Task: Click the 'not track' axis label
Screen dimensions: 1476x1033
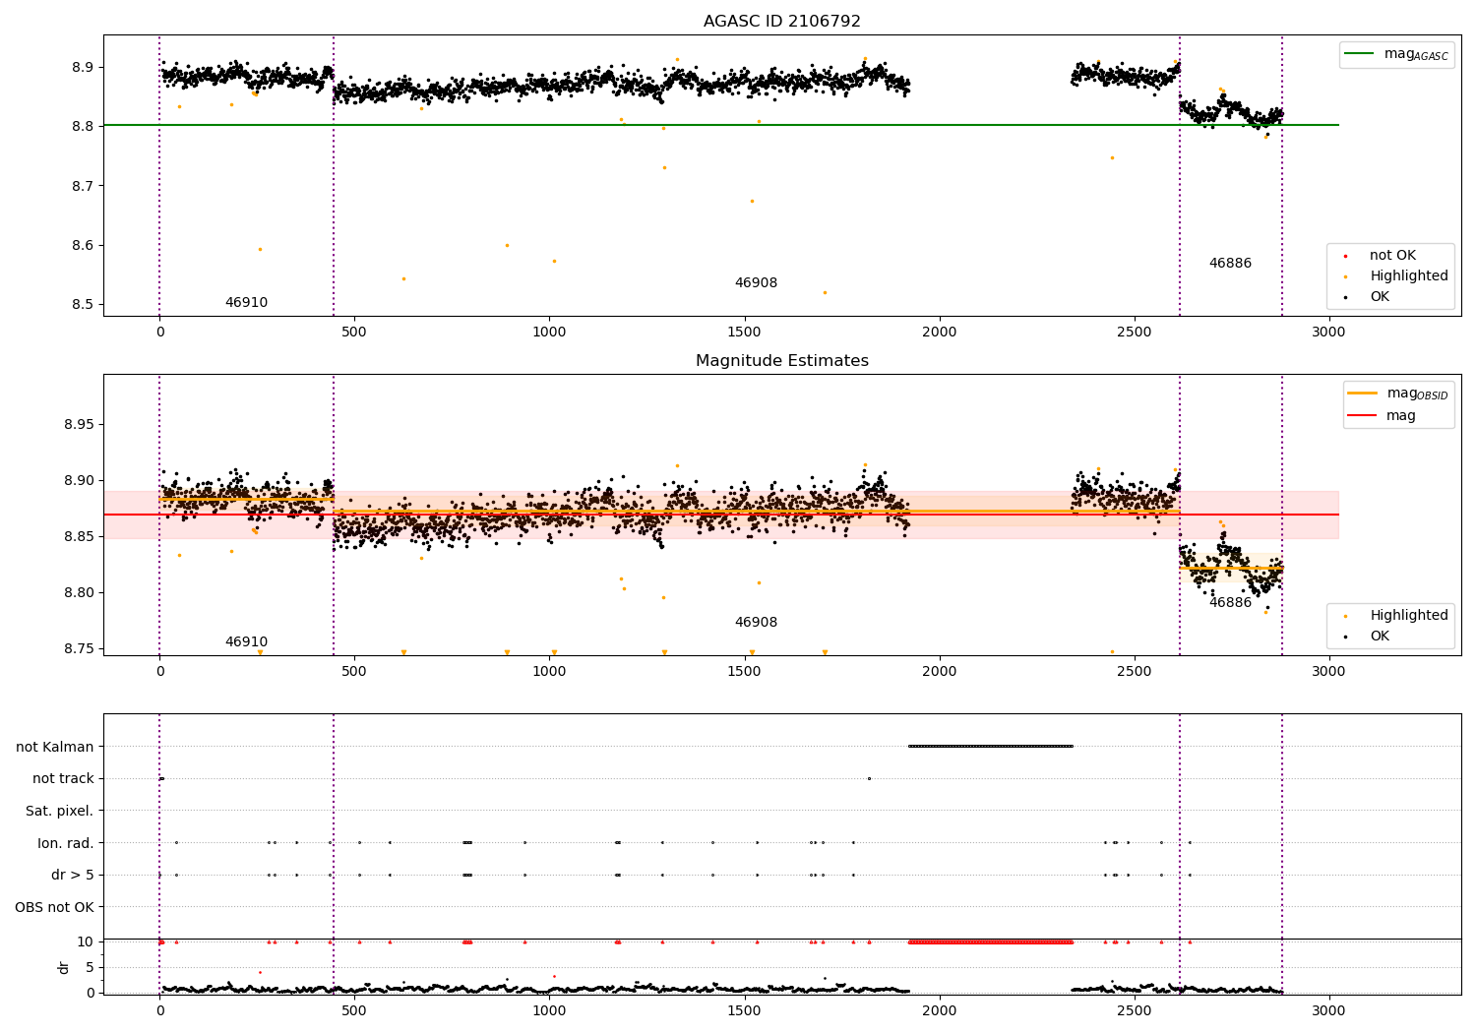Action: coord(63,779)
